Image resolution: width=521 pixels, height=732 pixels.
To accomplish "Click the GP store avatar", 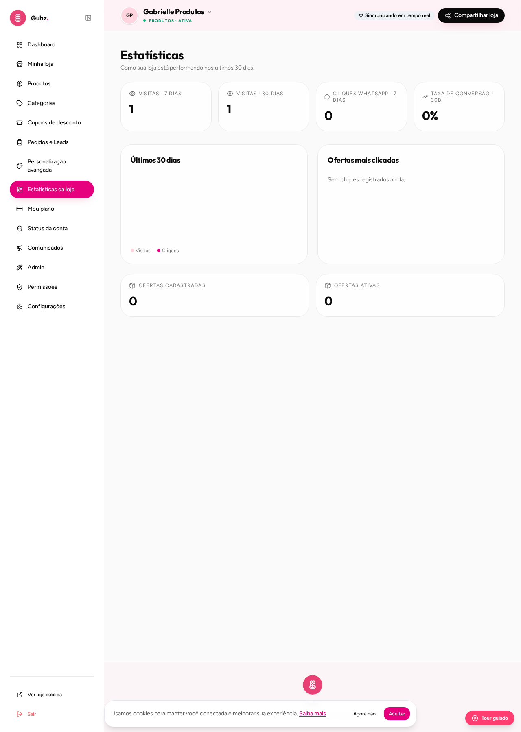I will 129,15.
